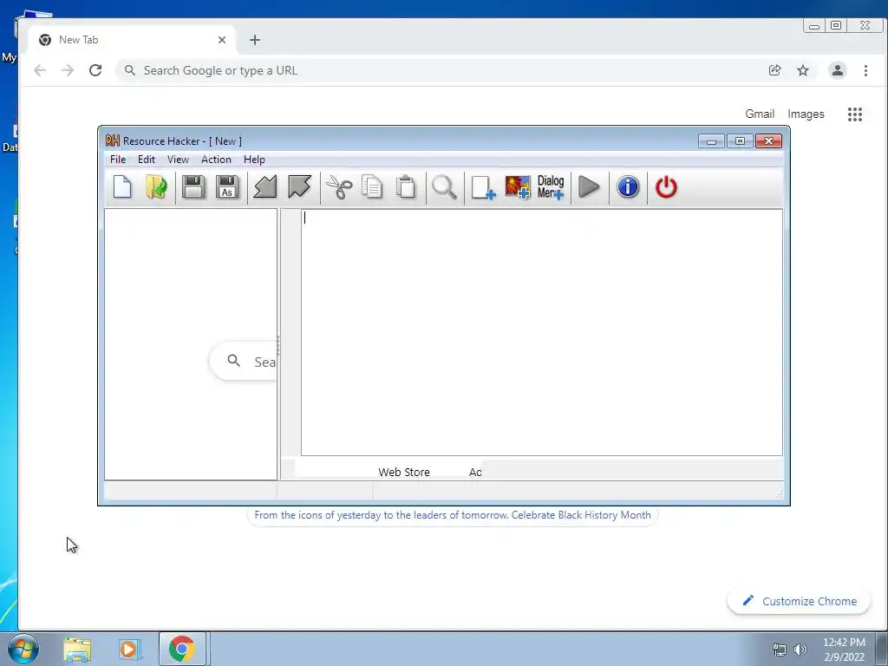888x666 pixels.
Task: Create a new blank resource file
Action: pyautogui.click(x=122, y=187)
